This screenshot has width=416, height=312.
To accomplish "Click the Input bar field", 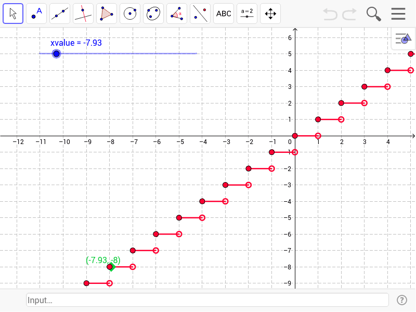I will 207,300.
